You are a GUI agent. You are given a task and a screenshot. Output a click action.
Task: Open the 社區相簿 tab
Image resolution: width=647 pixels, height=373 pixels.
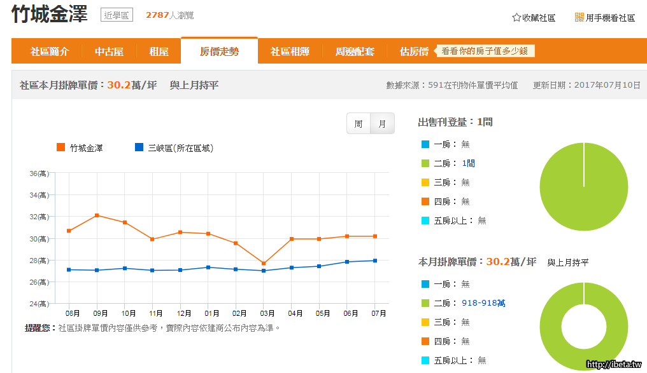(290, 51)
